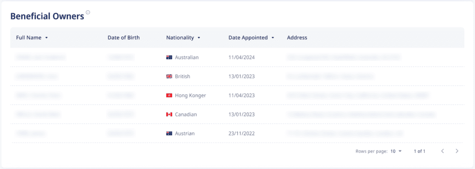Sort by Nationality column arrow
The width and height of the screenshot is (475, 169).
coord(199,38)
